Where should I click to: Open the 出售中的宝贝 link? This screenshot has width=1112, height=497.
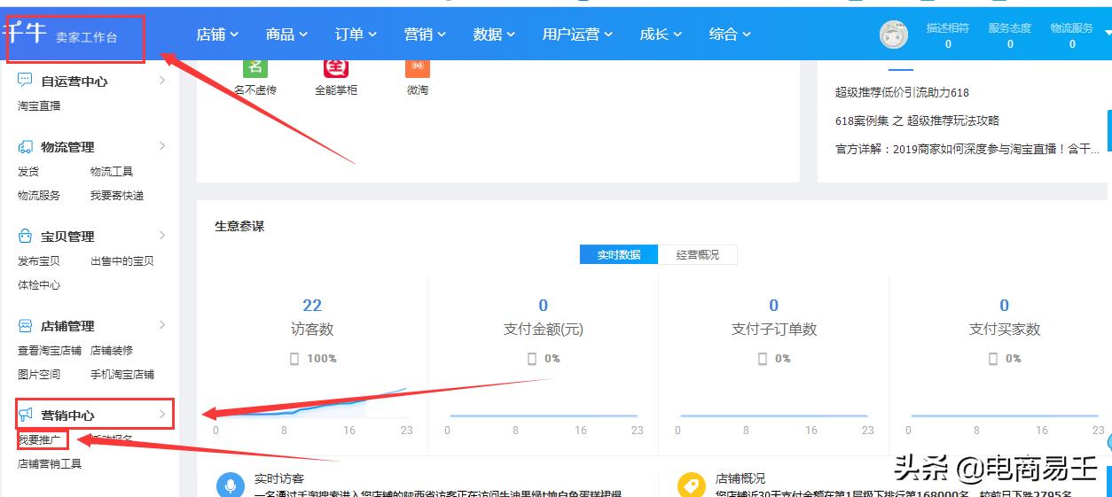click(122, 260)
